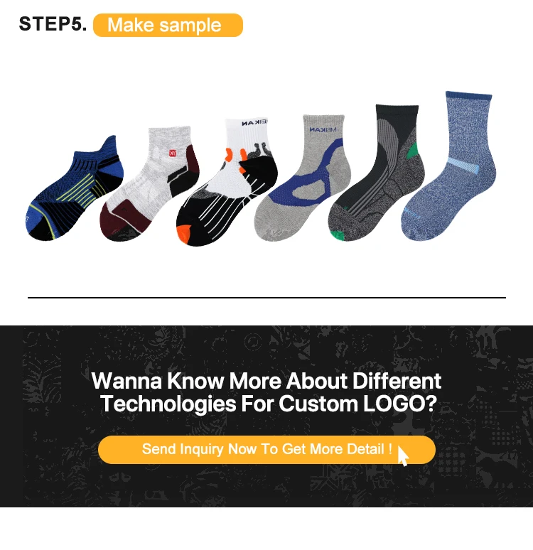Image resolution: width=533 pixels, height=550 pixels.
Task: Click the orange toe cap of the white-black sock
Action: pyautogui.click(x=184, y=234)
